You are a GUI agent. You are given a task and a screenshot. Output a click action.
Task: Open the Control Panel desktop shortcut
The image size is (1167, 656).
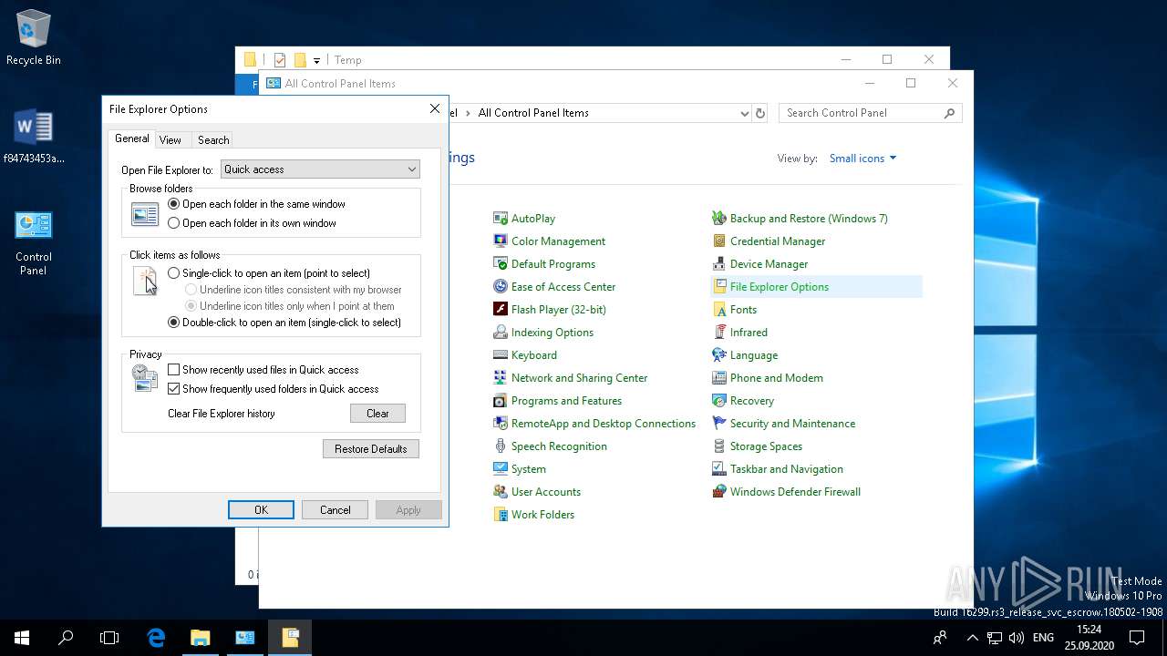point(34,243)
